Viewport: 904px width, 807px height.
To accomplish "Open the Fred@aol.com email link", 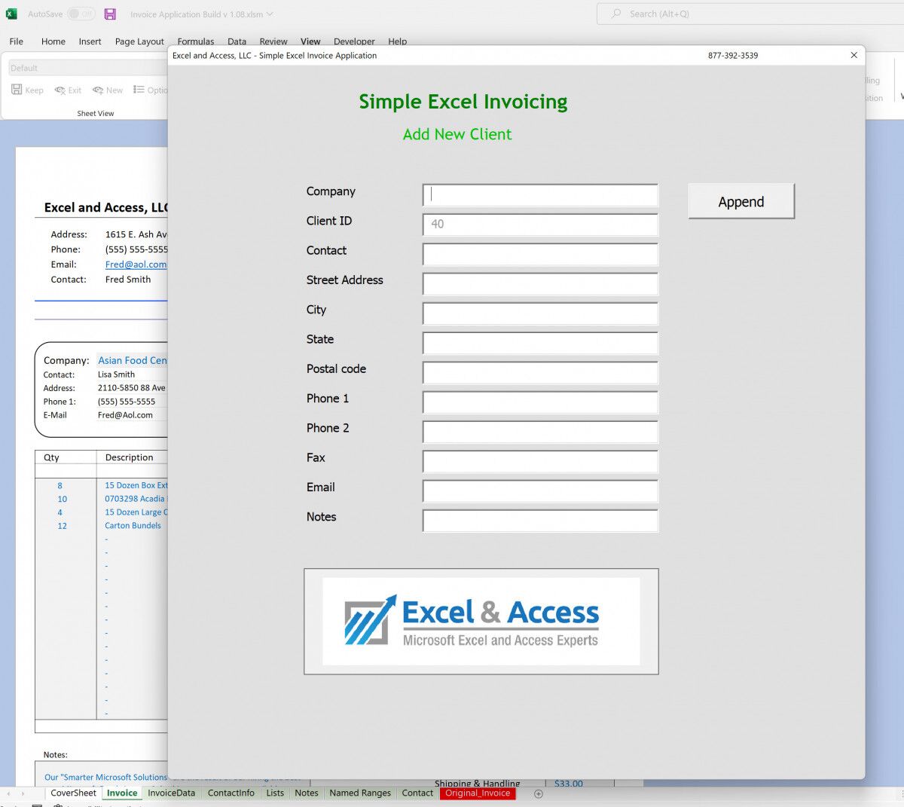I will point(136,264).
